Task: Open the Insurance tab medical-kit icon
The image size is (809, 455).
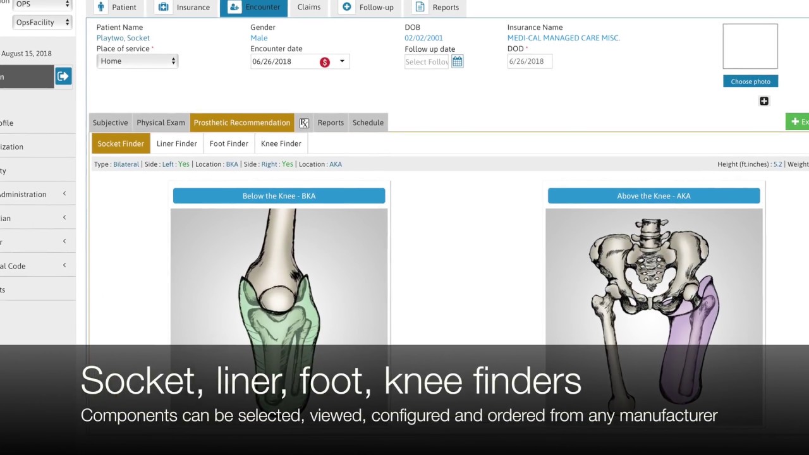Action: pyautogui.click(x=164, y=7)
